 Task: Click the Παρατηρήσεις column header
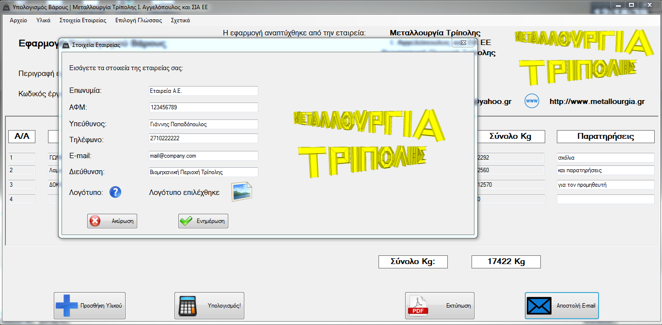(606, 136)
